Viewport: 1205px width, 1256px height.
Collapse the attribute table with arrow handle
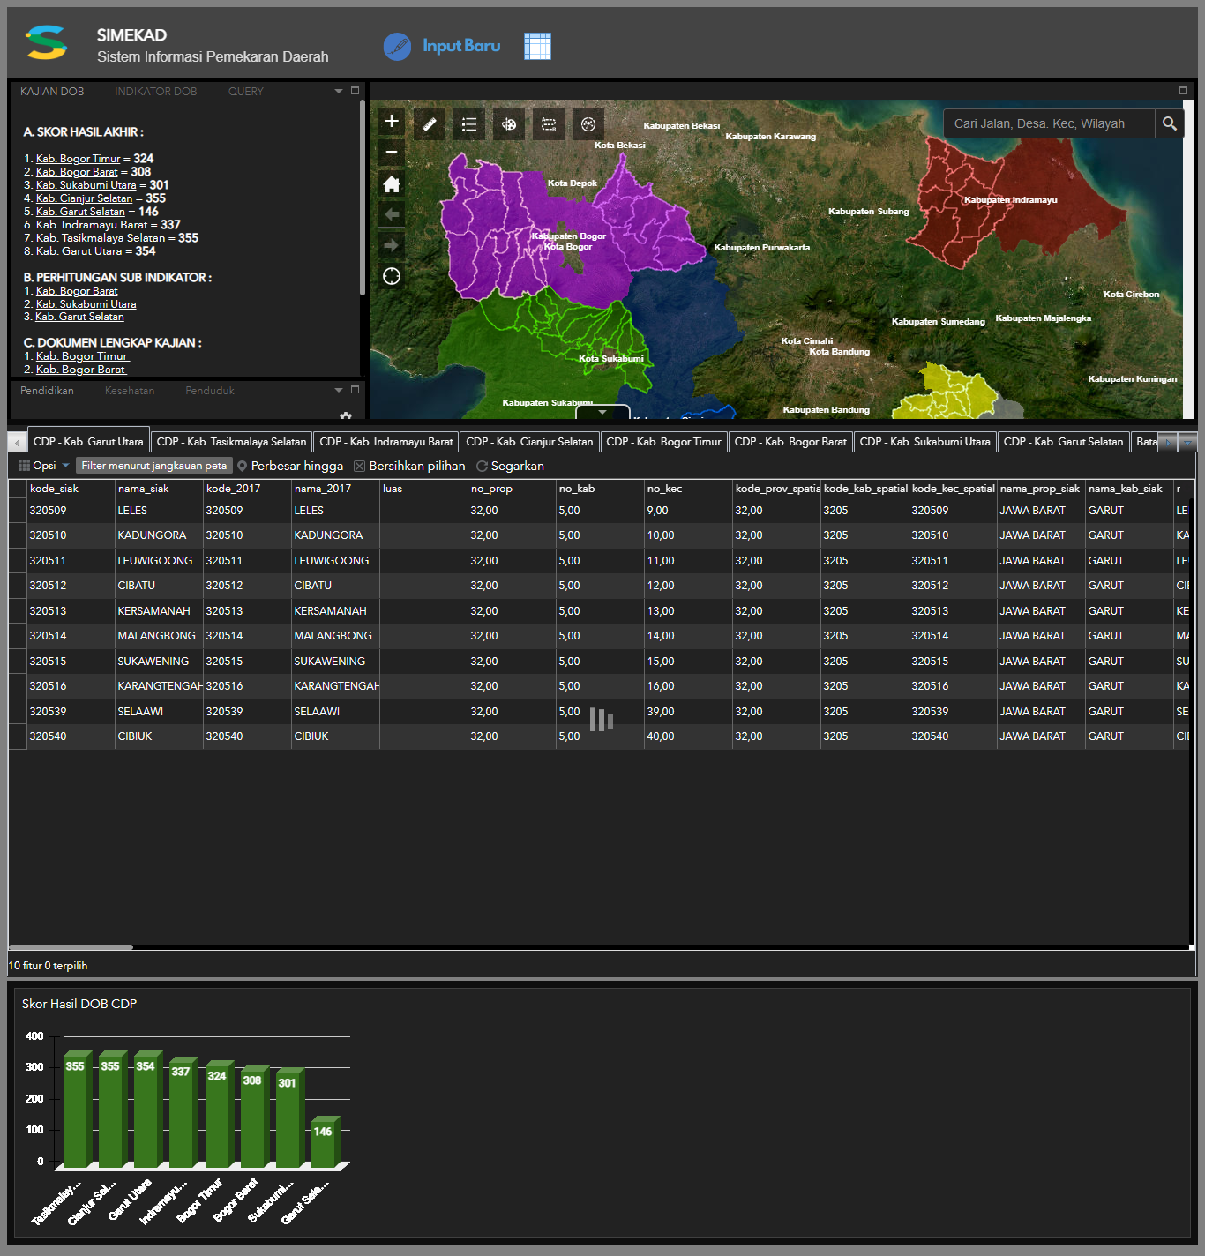(x=602, y=412)
